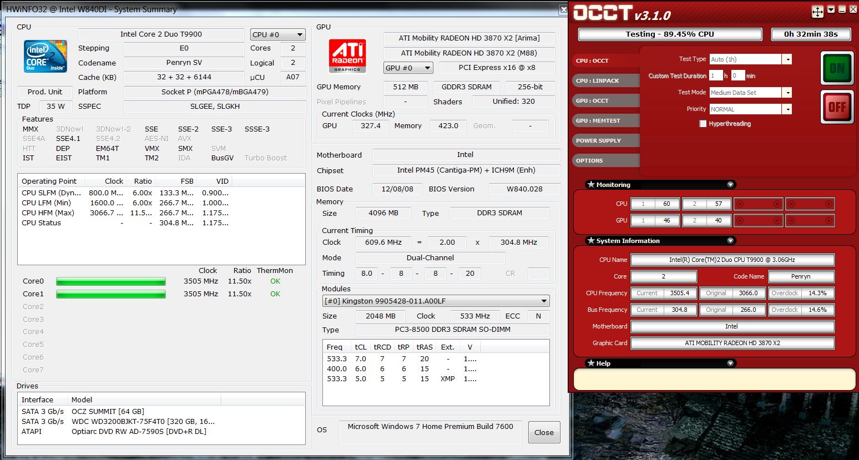Image resolution: width=859 pixels, height=460 pixels.
Task: Click the star icon beside Help
Action: click(591, 363)
